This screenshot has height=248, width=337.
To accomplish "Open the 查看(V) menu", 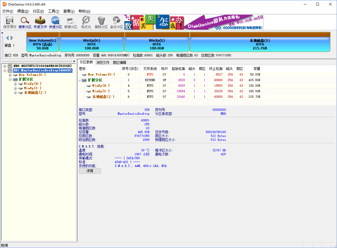I will (x=69, y=11).
